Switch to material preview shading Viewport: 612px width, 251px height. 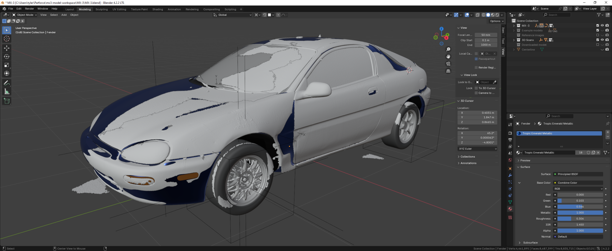(493, 15)
